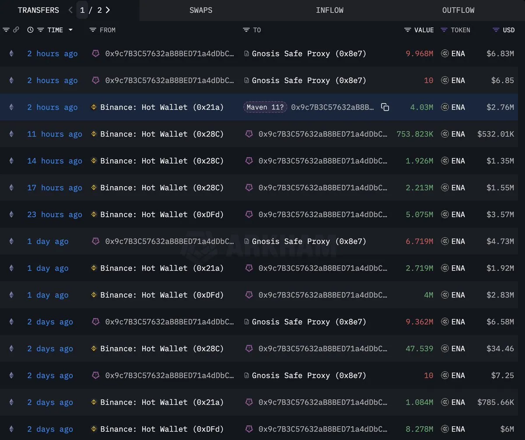525x440 pixels.
Task: Open the VALUE column filter
Action: click(x=407, y=30)
